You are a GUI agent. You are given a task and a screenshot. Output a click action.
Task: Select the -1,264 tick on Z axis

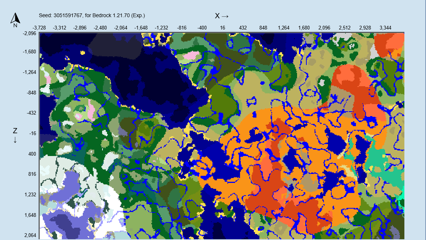point(29,72)
